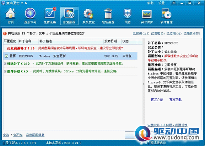This screenshot has width=205, height=146.
Task: Click the 高危漏洞补丁 (1) group heading
Action: [21, 48]
